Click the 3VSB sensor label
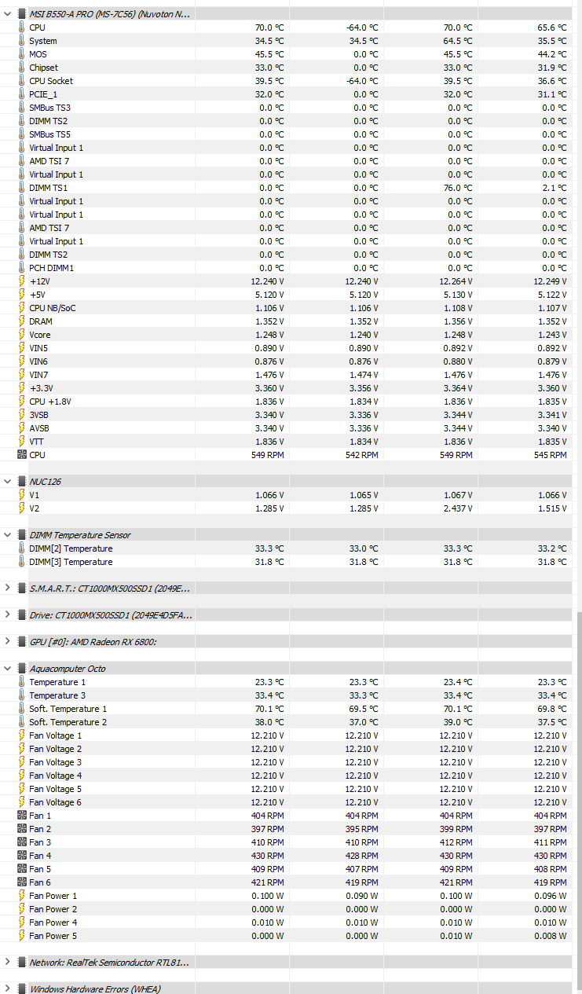 click(x=39, y=415)
